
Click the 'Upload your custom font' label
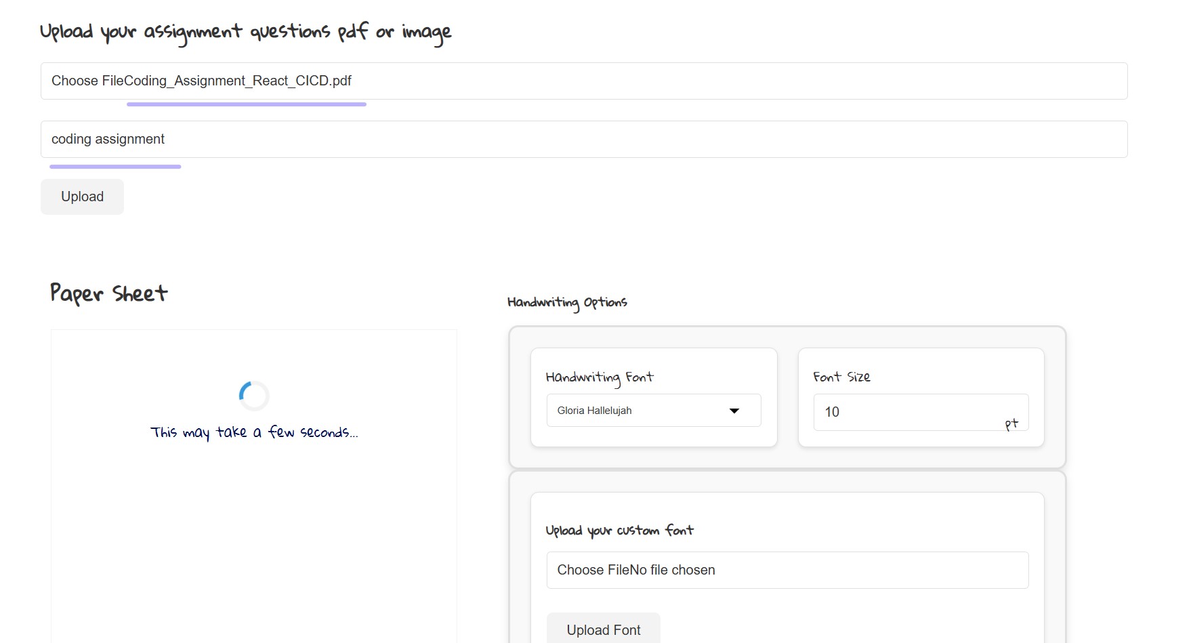pos(619,531)
